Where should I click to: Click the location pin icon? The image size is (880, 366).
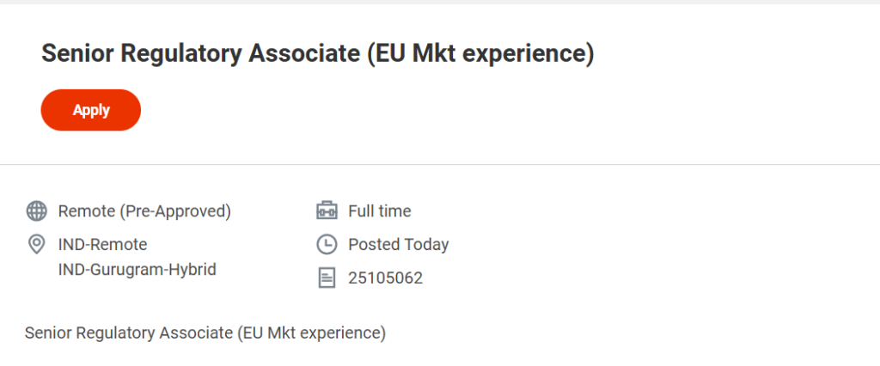point(36,245)
